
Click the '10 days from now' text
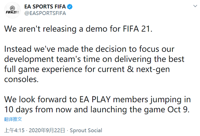(x=38, y=109)
